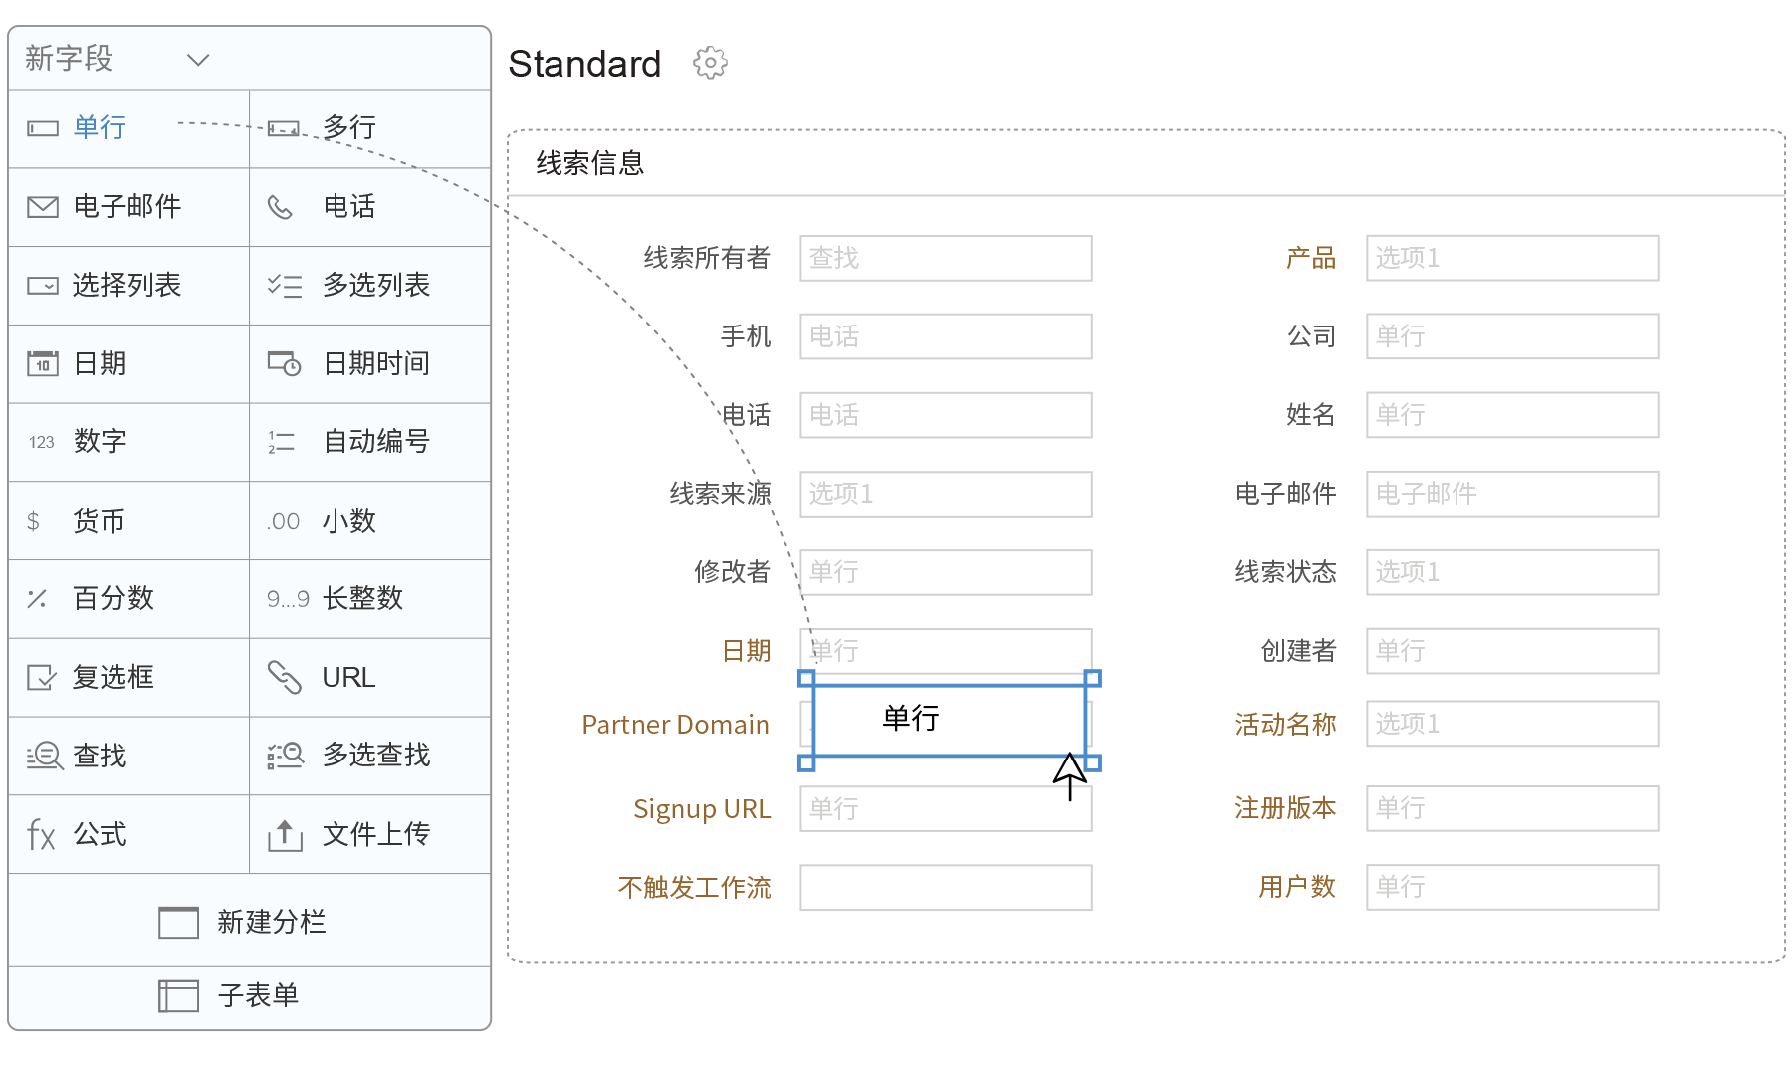The width and height of the screenshot is (1792, 1086).
Task: Choose the 多选查找 multi-lookup icon
Action: click(286, 756)
